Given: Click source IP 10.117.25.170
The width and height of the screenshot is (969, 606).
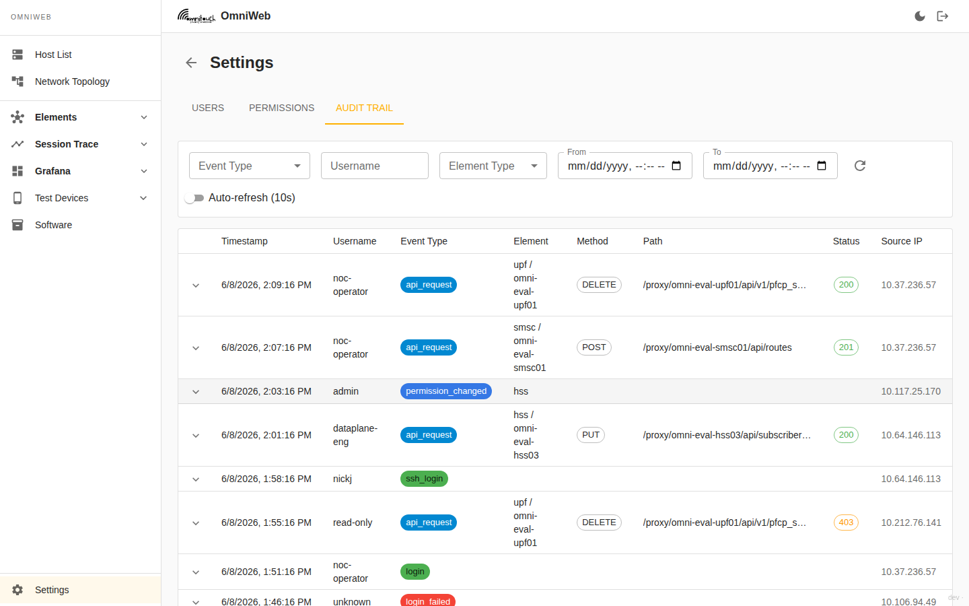Looking at the screenshot, I should tap(911, 391).
